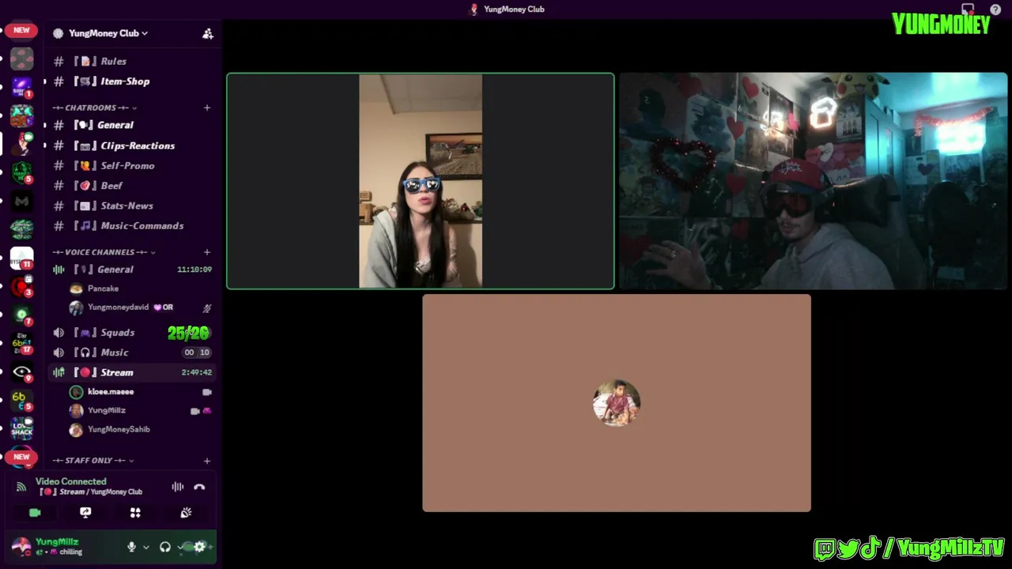Image resolution: width=1012 pixels, height=569 pixels.
Task: Open the eye logo server with badge 9
Action: (x=21, y=372)
